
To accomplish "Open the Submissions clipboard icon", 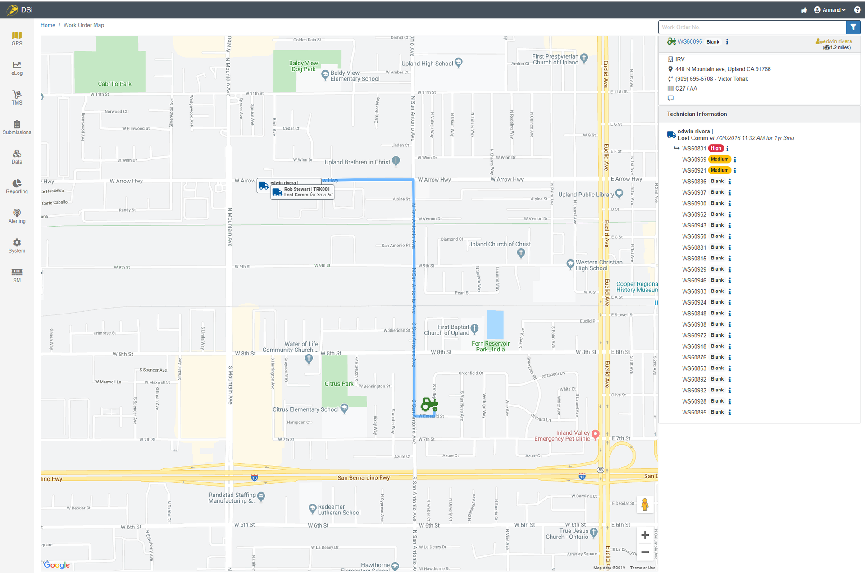I will coord(17,127).
